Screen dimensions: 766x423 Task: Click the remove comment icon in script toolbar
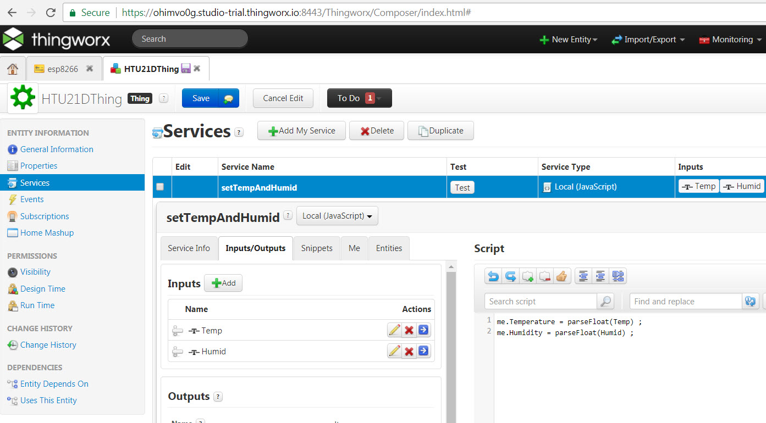coord(545,276)
